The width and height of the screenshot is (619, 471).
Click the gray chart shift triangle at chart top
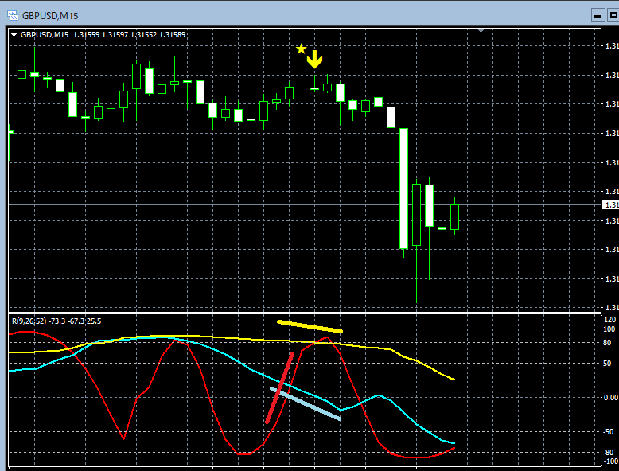[481, 30]
